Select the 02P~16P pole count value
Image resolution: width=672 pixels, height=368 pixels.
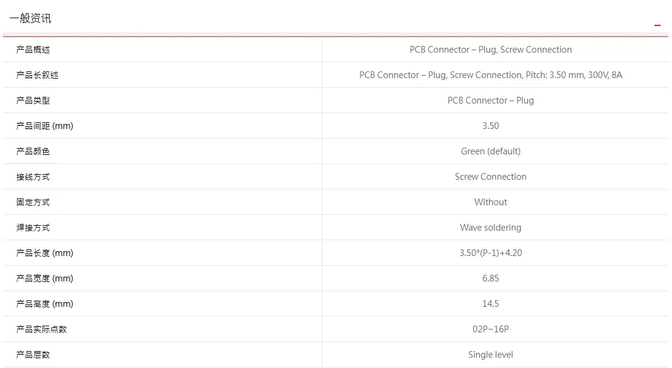[x=490, y=329]
